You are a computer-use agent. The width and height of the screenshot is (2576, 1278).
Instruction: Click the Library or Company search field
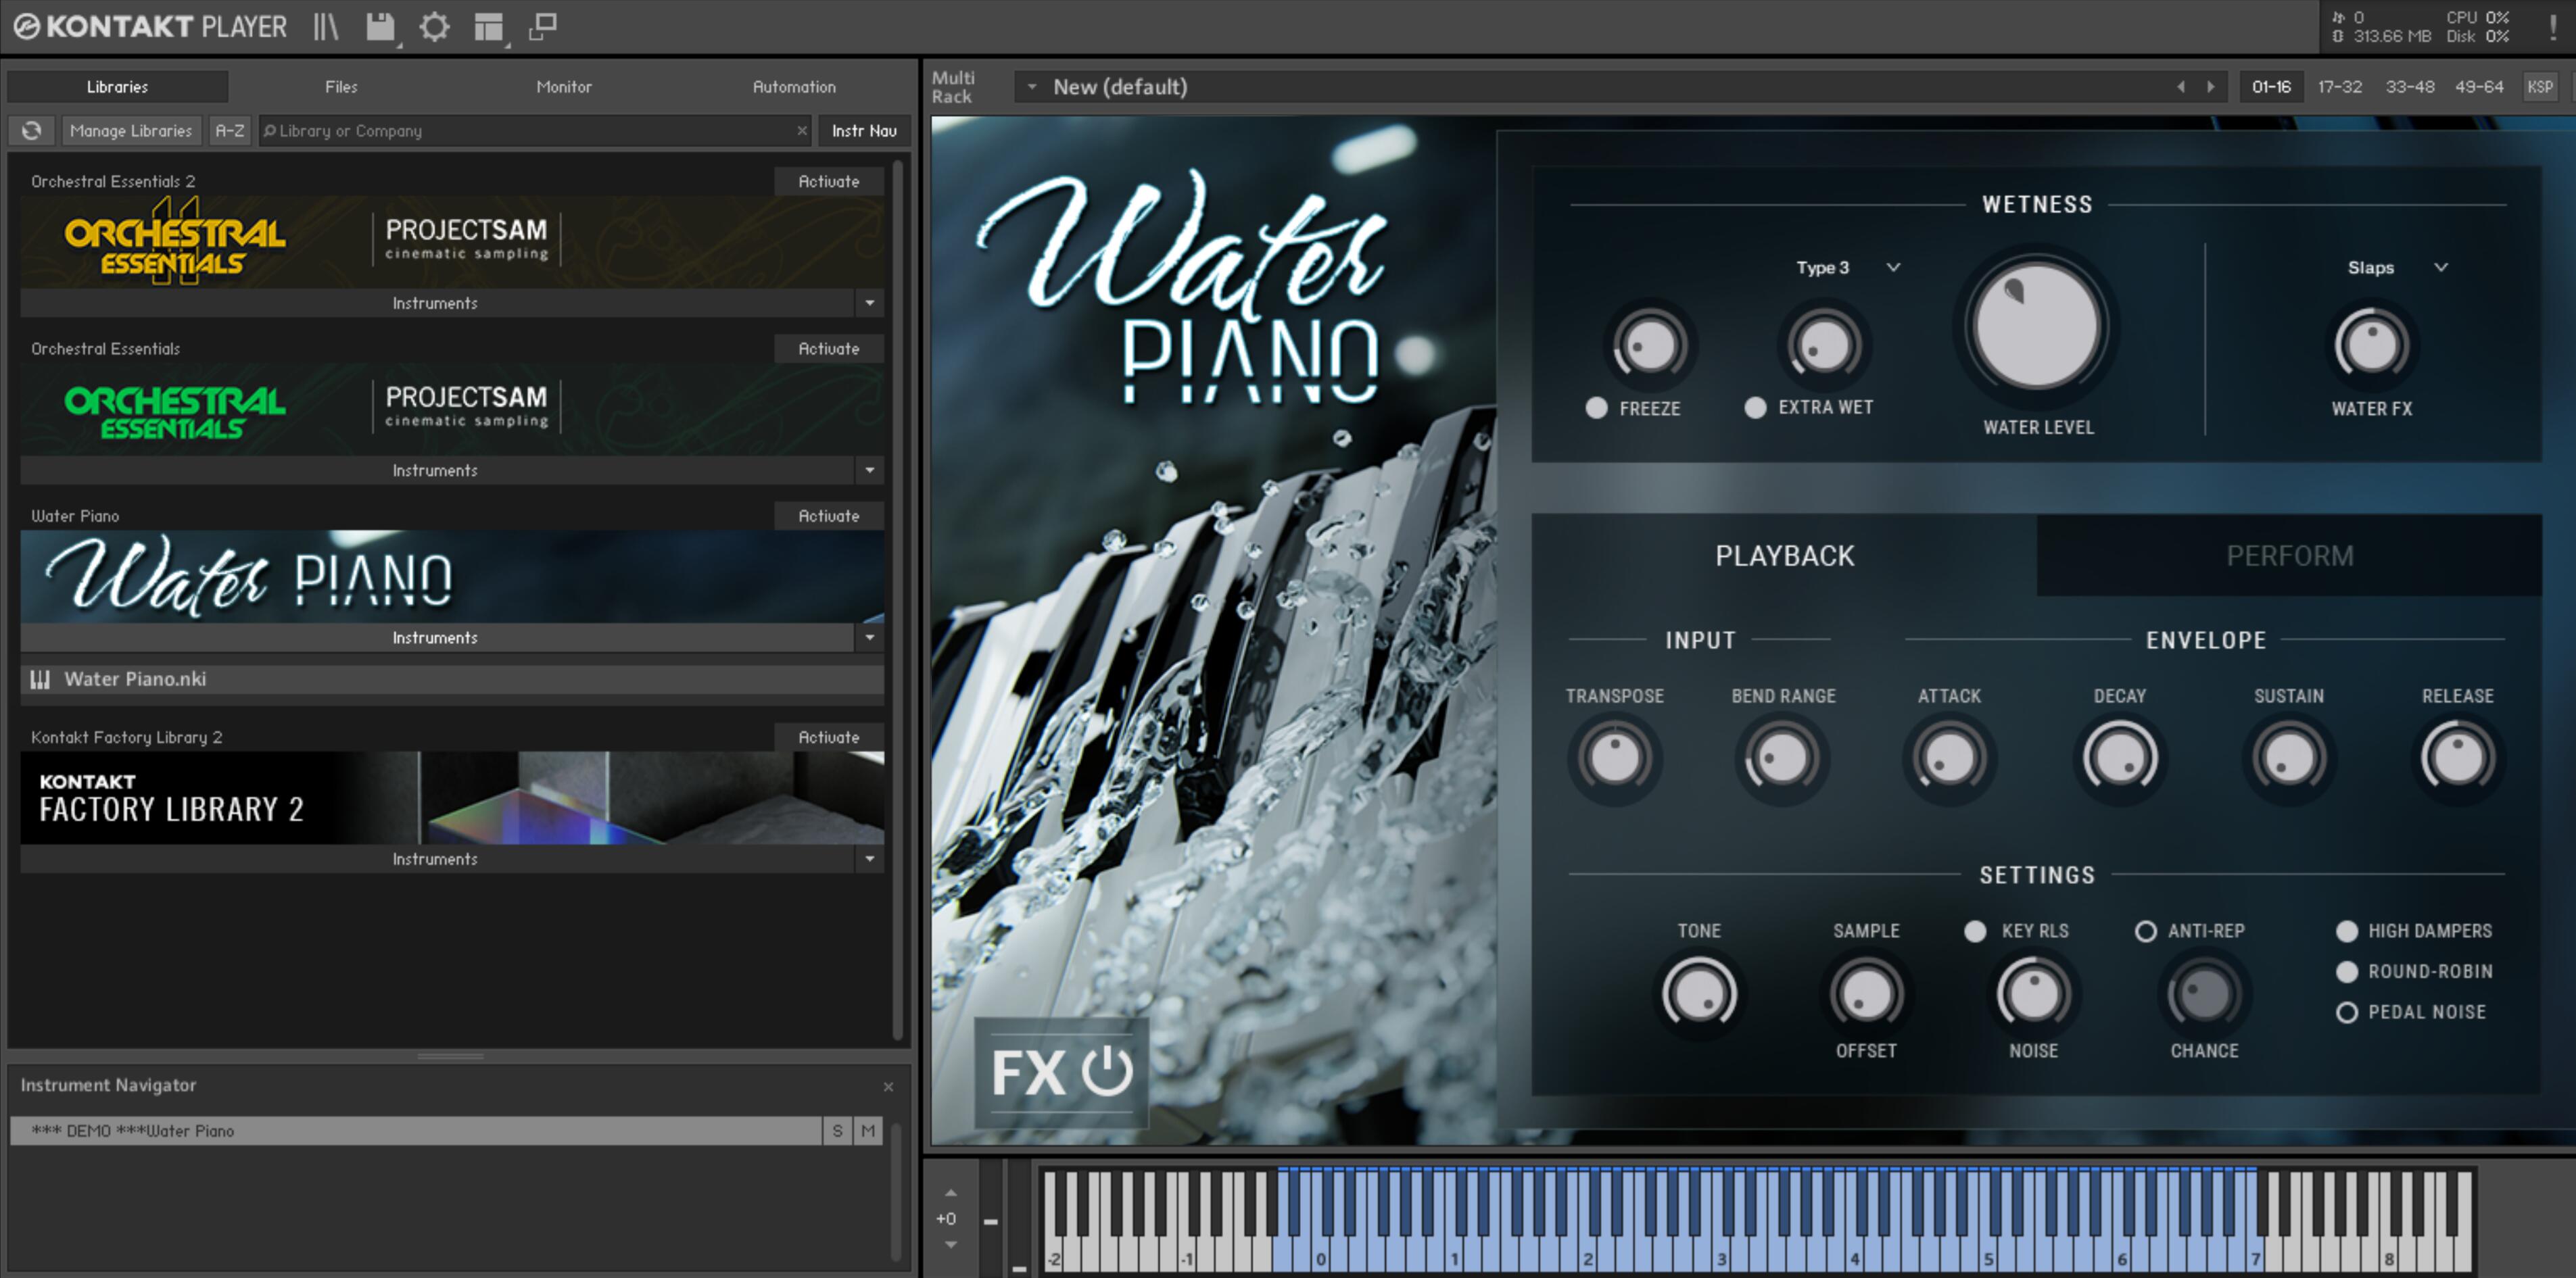[535, 131]
